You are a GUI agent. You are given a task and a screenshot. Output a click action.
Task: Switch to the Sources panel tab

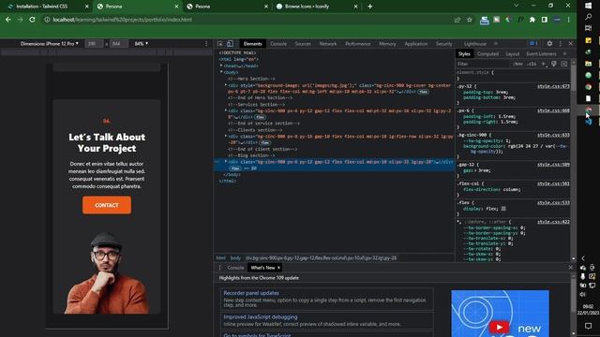pyautogui.click(x=303, y=44)
